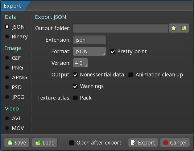Viewport: 194px width, 151px height.
Task: Click the favorite folders star icon
Action: pos(174,28)
